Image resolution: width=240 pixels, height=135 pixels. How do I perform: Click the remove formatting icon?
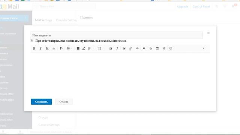coord(151,48)
